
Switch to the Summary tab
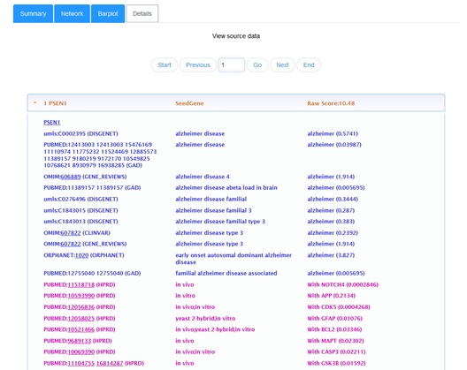coord(33,13)
